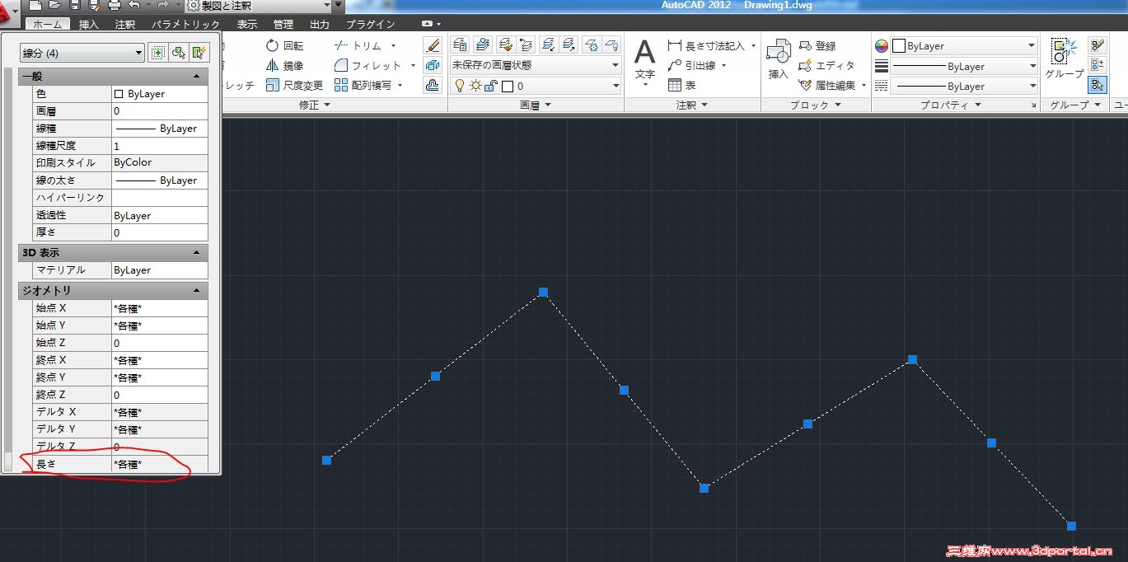The width and height of the screenshot is (1128, 562).
Task: Collapse the ジオメトリ section
Action: [x=196, y=290]
